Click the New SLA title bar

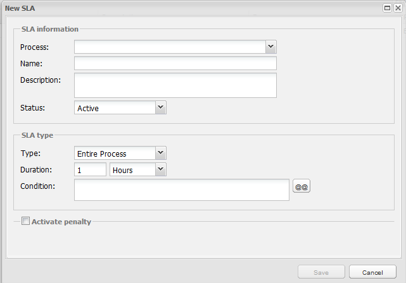click(x=190, y=8)
